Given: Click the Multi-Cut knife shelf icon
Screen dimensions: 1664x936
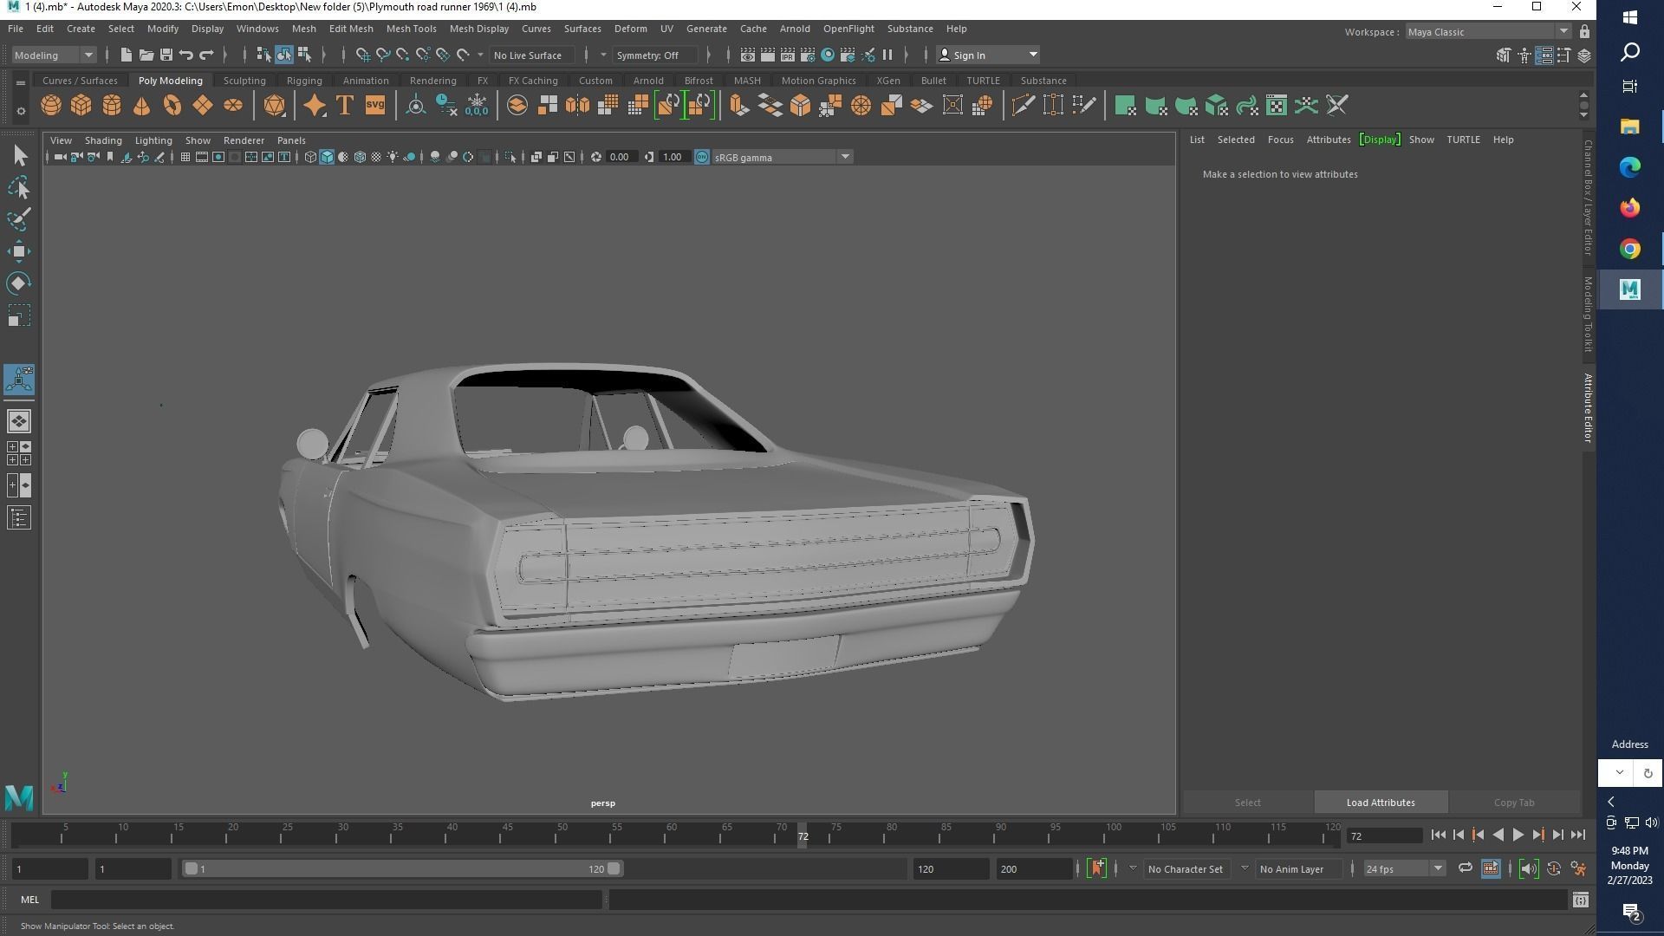Looking at the screenshot, I should click(1023, 106).
